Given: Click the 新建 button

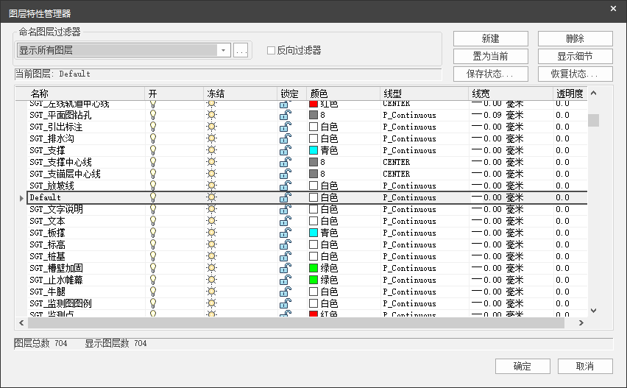Looking at the screenshot, I should (x=490, y=38).
